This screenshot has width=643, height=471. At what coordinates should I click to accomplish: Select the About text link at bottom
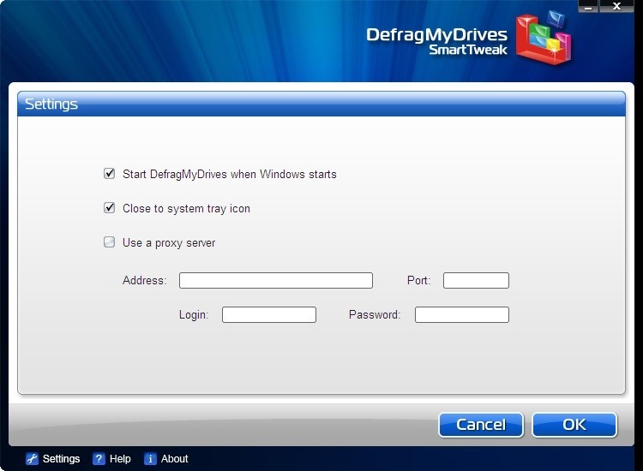pyautogui.click(x=174, y=459)
